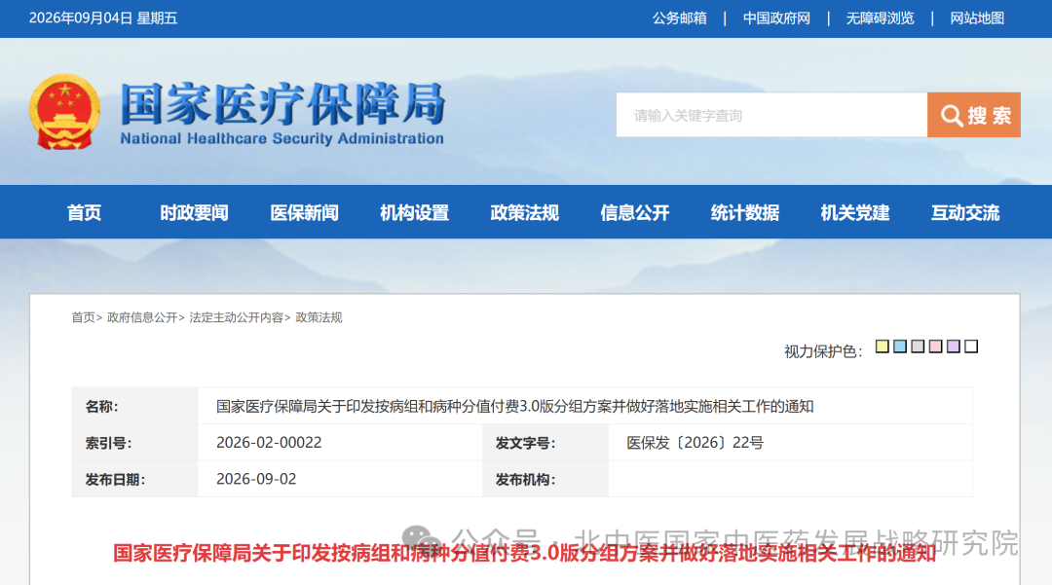This screenshot has width=1052, height=585.
Task: Click 法定主动公开内容 breadcrumb link
Action: pyautogui.click(x=236, y=317)
